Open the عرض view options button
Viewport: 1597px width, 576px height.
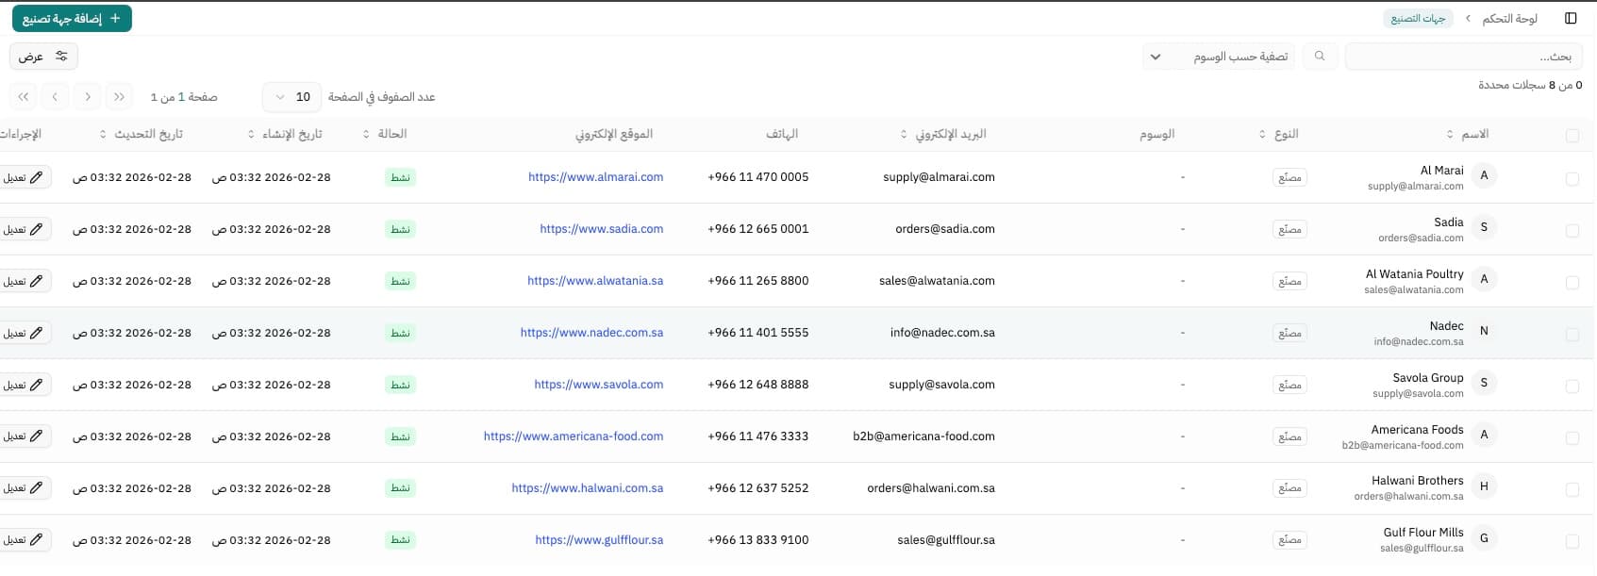(43, 57)
